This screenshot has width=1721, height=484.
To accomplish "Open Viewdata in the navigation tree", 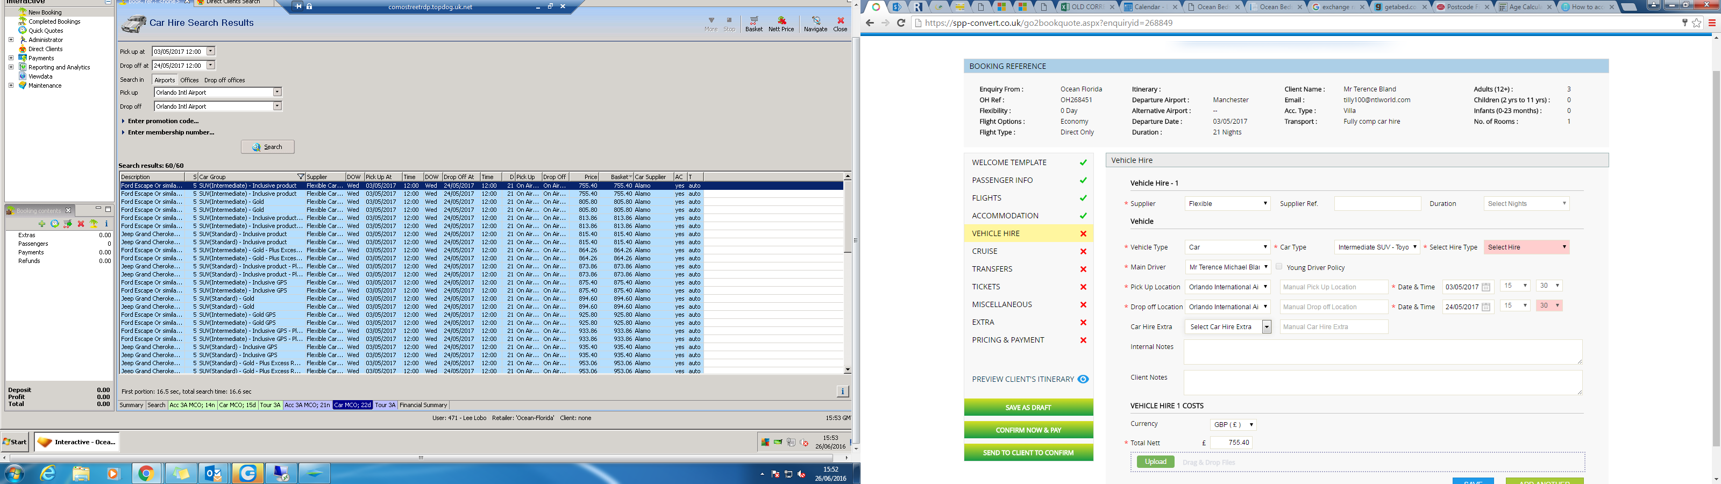I will 40,76.
